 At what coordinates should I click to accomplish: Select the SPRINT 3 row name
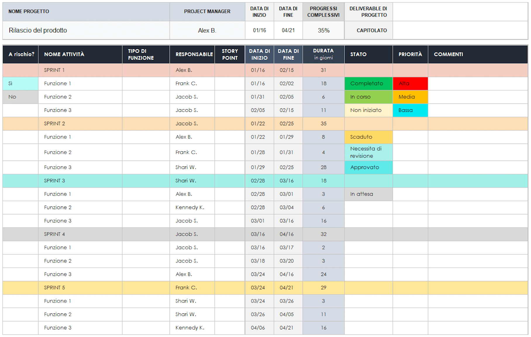tap(54, 181)
